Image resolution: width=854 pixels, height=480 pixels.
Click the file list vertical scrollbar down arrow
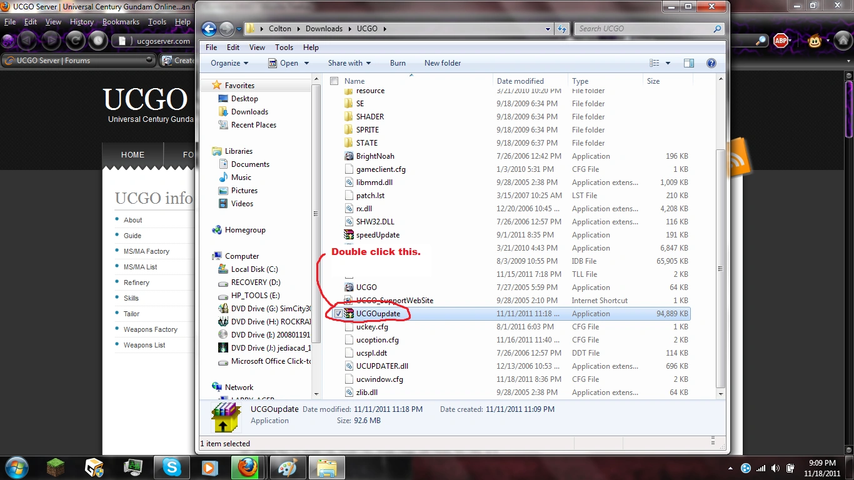(721, 394)
